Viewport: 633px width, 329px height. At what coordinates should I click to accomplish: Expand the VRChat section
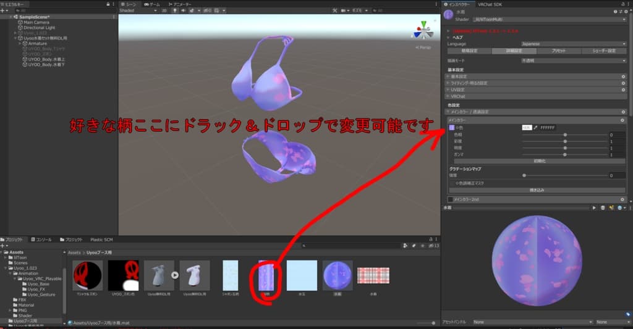[535, 96]
